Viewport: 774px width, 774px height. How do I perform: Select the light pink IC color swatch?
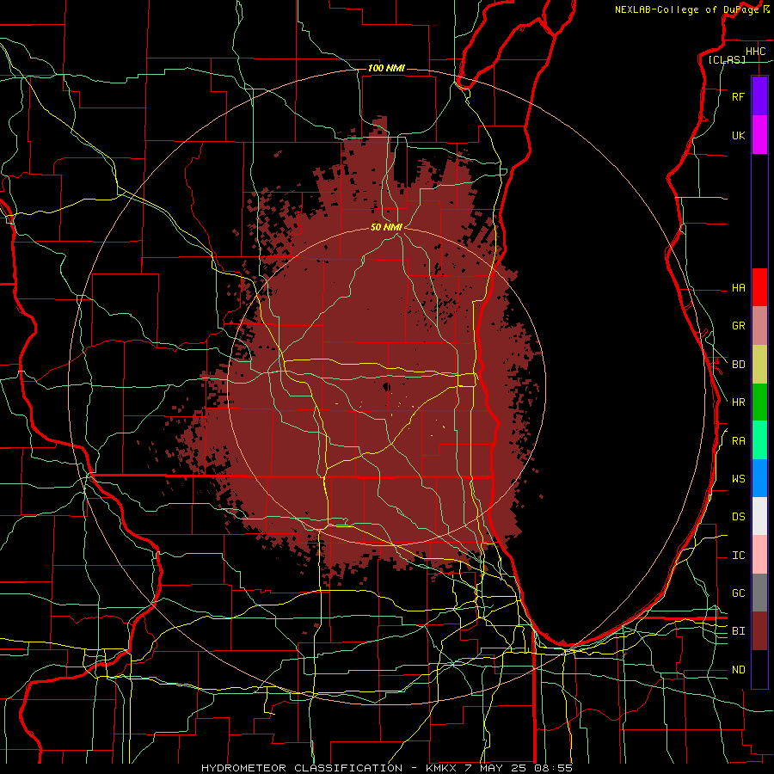point(759,555)
